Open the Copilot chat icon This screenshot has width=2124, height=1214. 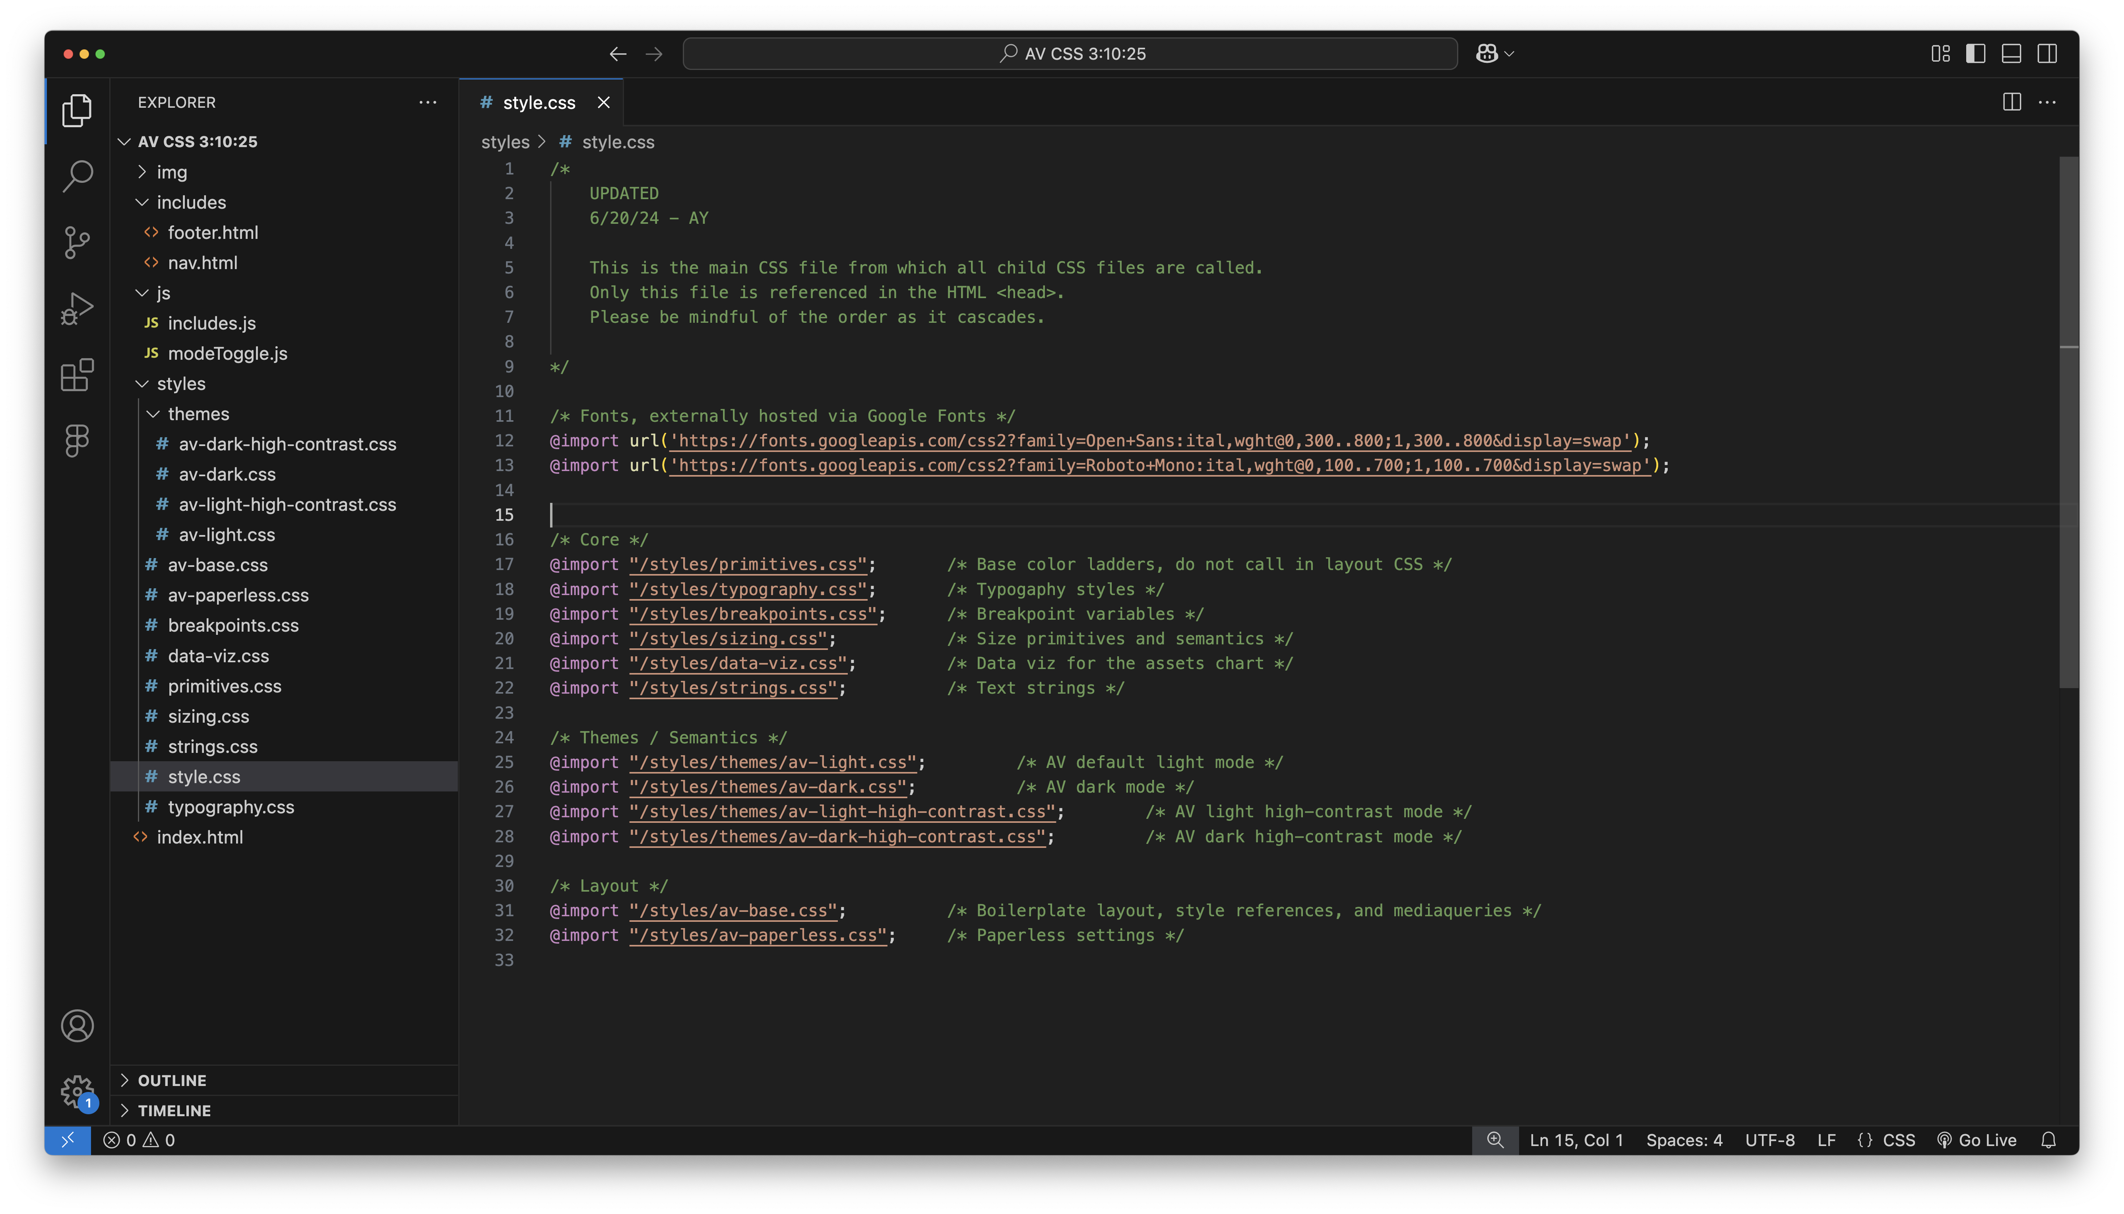pos(1486,53)
